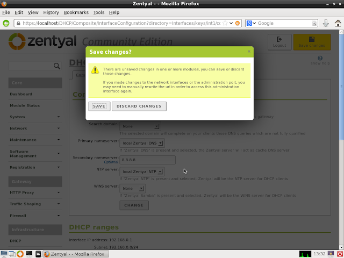Open the View menu

pyautogui.click(x=33, y=12)
